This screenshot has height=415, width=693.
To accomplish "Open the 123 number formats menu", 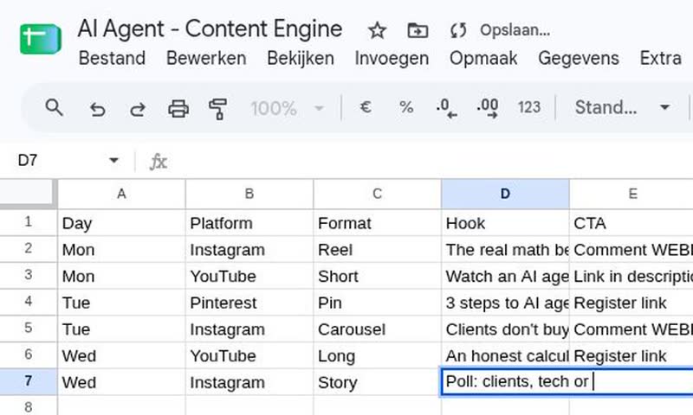I will tap(529, 107).
